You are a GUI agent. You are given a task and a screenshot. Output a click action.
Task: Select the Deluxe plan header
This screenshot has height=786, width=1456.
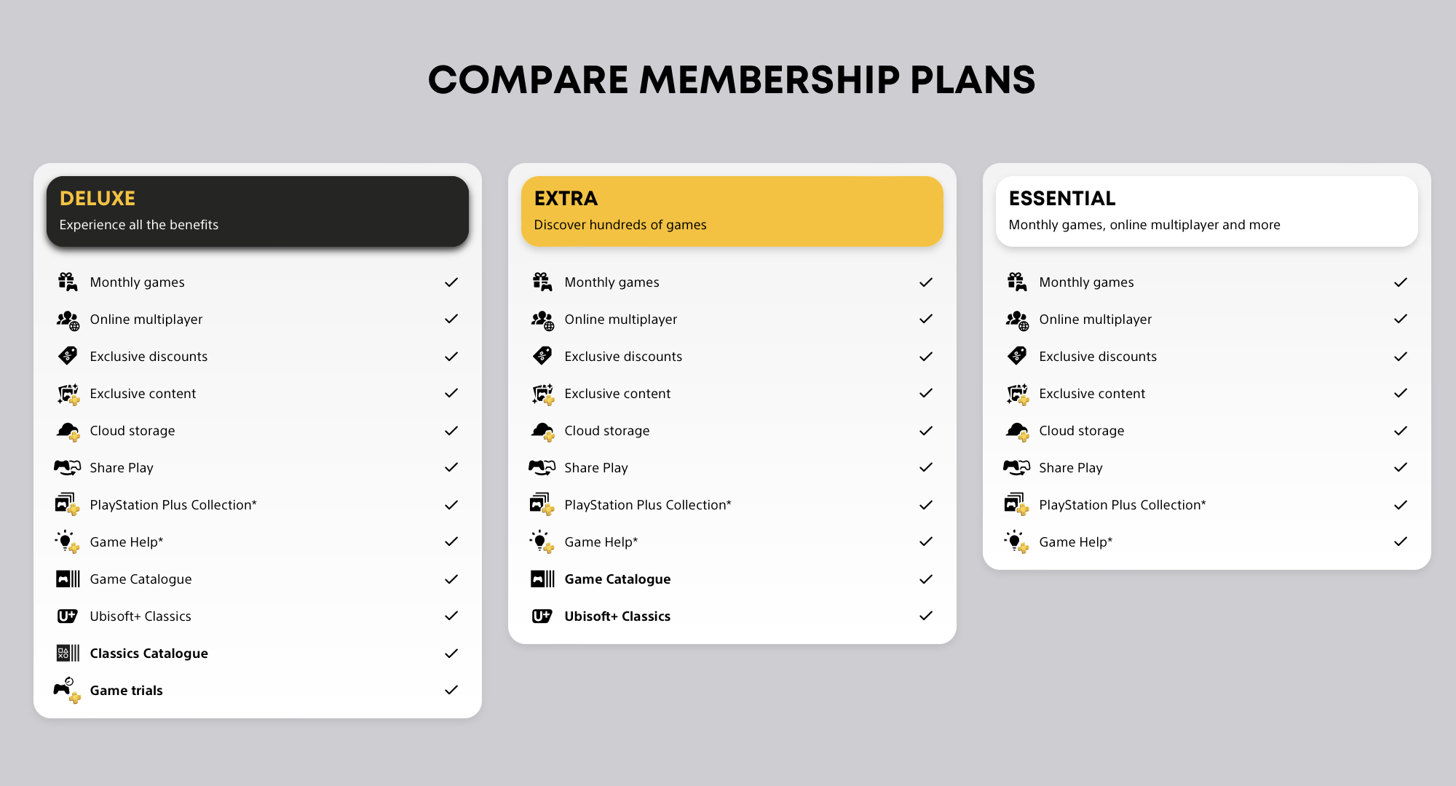point(258,211)
